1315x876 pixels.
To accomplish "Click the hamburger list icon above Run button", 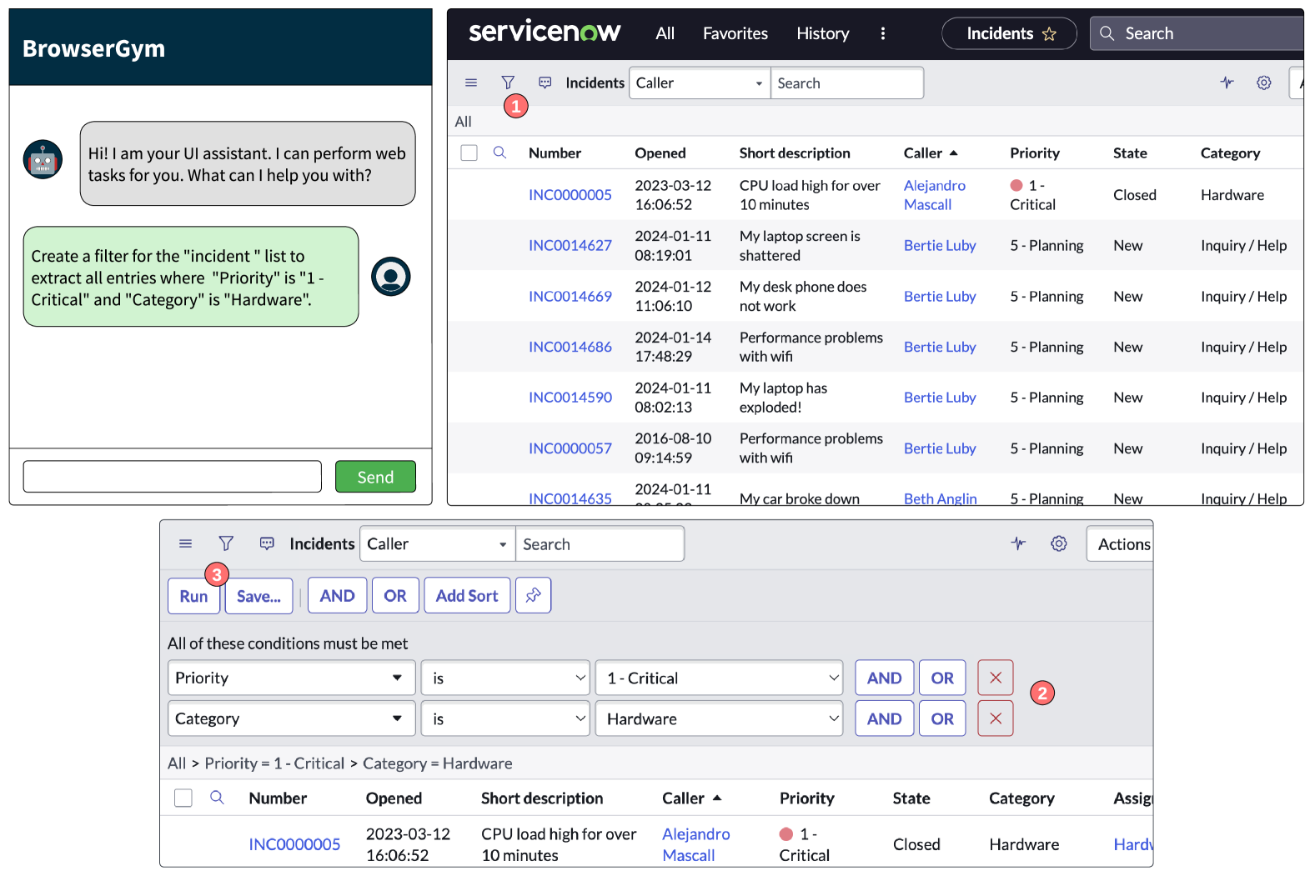I will point(185,543).
